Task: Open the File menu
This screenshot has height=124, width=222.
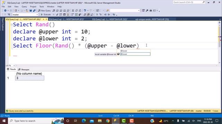Action: click(3, 7)
